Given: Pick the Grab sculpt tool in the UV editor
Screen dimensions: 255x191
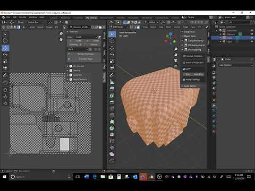Looking at the screenshot, I should click(x=5, y=90).
